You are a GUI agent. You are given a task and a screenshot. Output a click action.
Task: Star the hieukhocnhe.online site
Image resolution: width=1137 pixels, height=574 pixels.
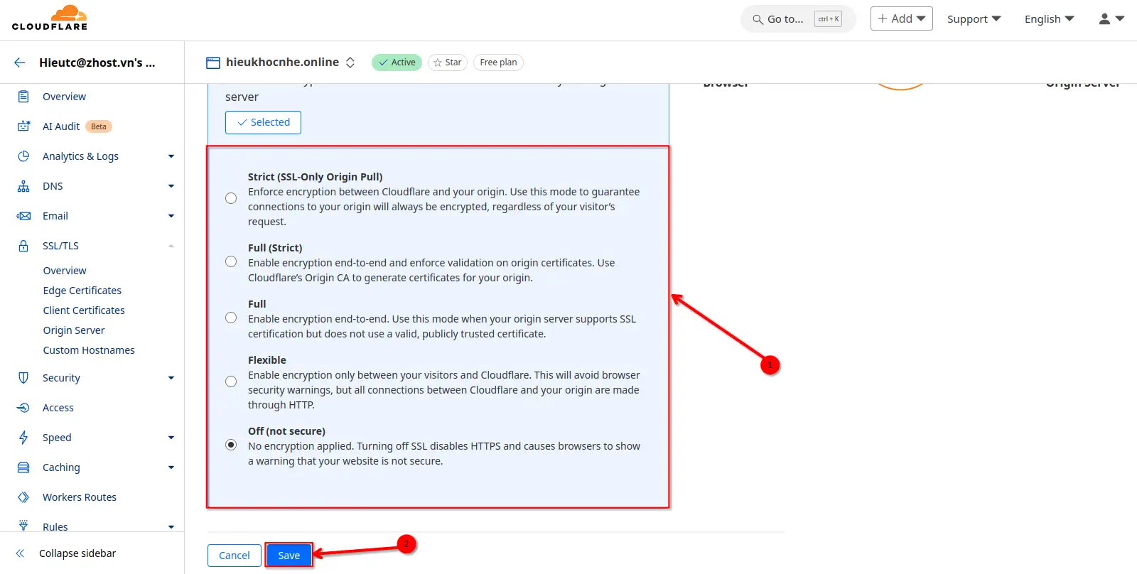tap(448, 63)
